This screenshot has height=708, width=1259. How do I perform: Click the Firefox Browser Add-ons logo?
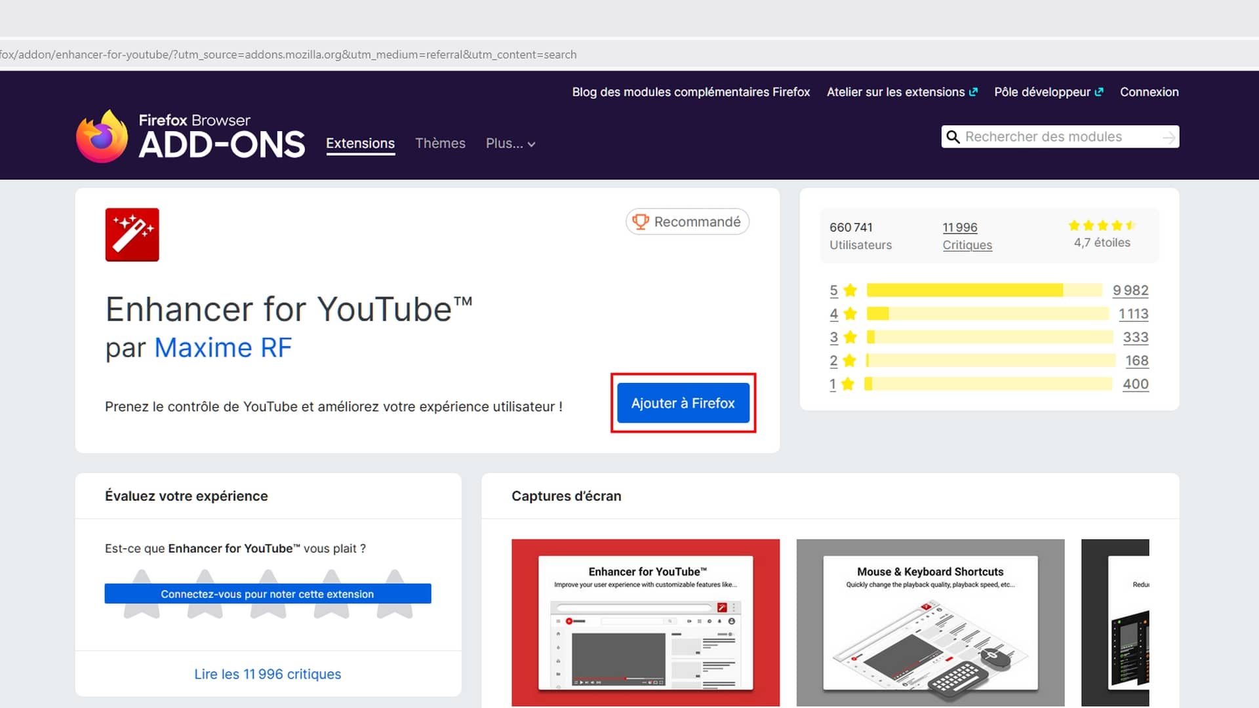point(190,136)
